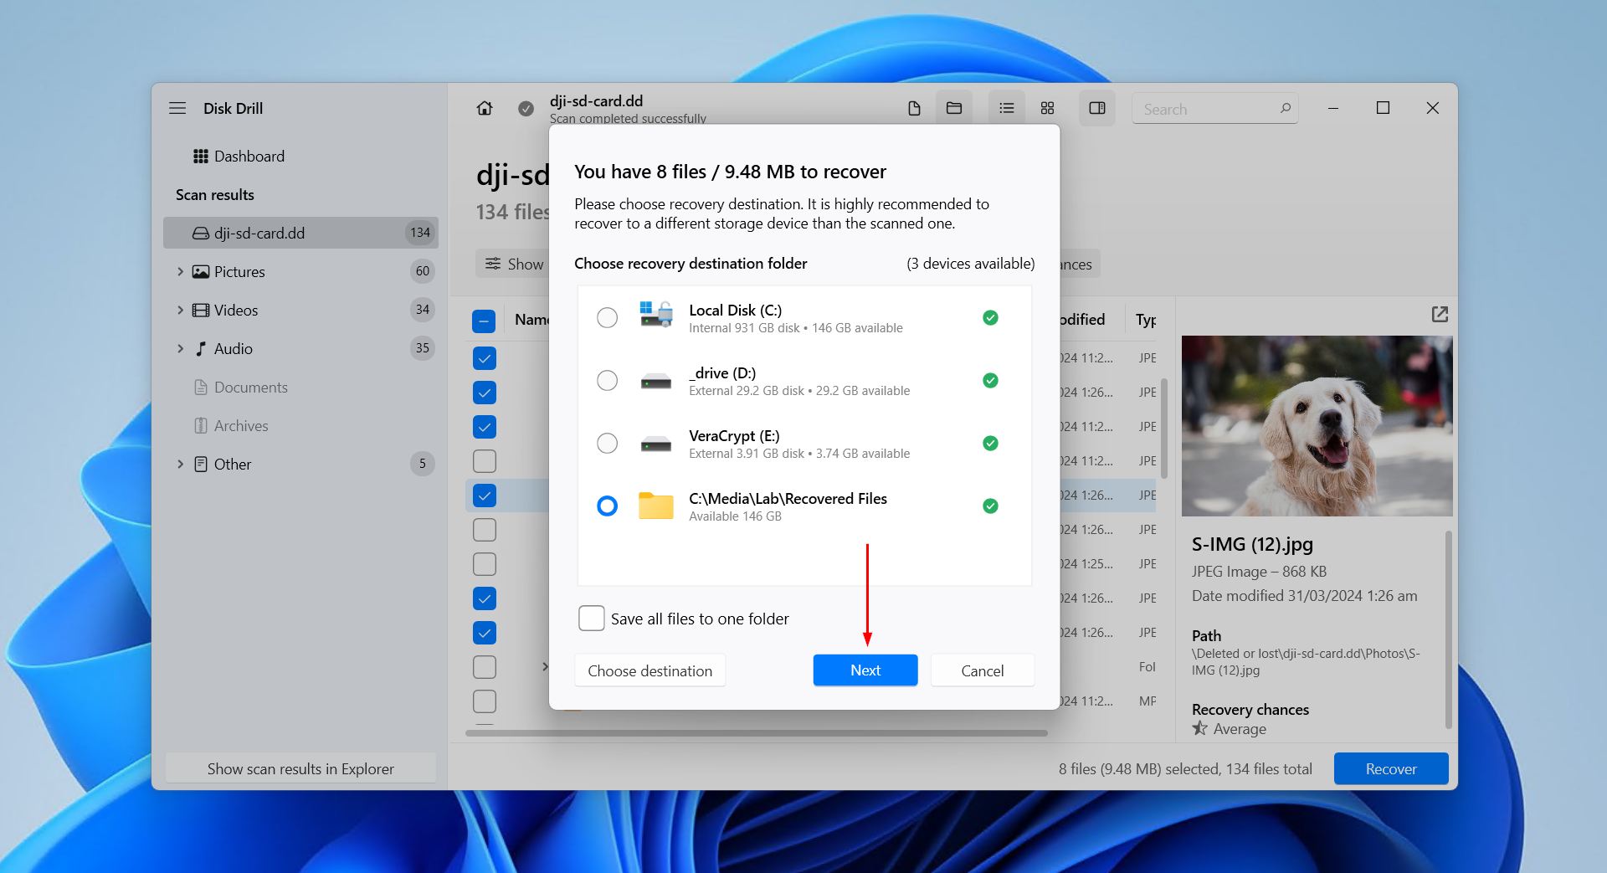The width and height of the screenshot is (1607, 873).
Task: Open preview in external window icon
Action: [x=1440, y=314]
